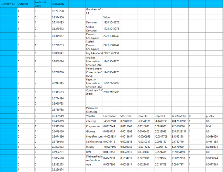Image resolution: width=223 pixels, height=172 pixels.
Task: Select probability cell 0.9950793
Action: (60, 104)
